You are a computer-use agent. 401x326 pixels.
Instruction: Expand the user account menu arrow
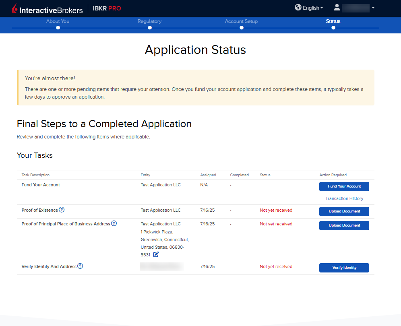[x=373, y=8]
